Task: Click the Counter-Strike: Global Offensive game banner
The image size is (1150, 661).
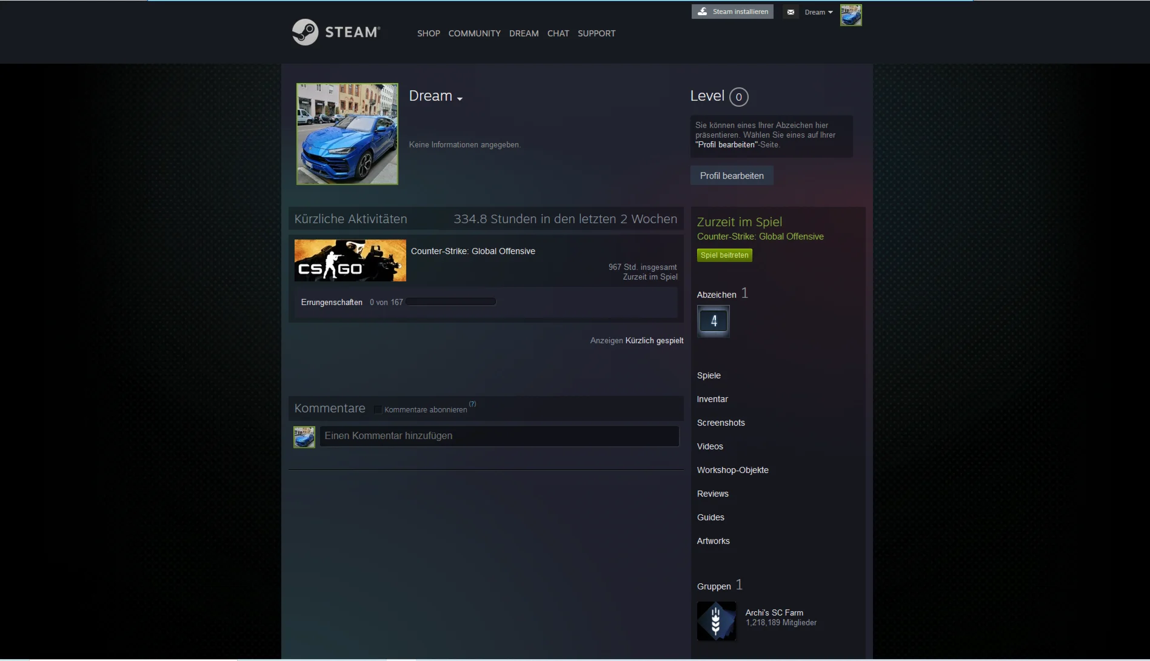Action: click(x=350, y=260)
